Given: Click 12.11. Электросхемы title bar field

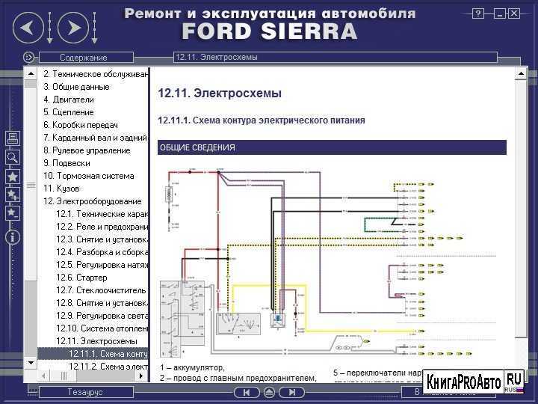Looking at the screenshot, I should click(x=336, y=58).
